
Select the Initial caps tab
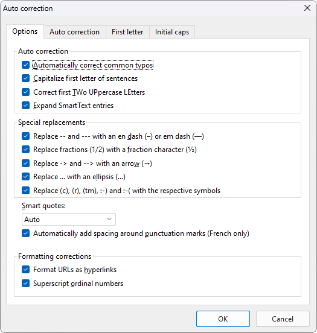pyautogui.click(x=172, y=32)
